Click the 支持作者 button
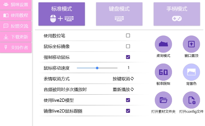 coord(16,48)
